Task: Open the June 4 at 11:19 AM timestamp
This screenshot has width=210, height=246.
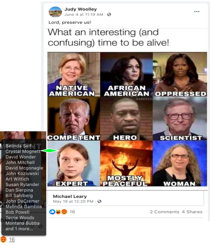Action: click(x=84, y=14)
